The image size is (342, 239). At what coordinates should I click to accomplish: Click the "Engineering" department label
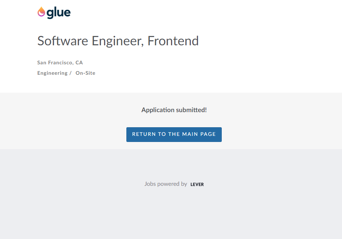point(52,73)
